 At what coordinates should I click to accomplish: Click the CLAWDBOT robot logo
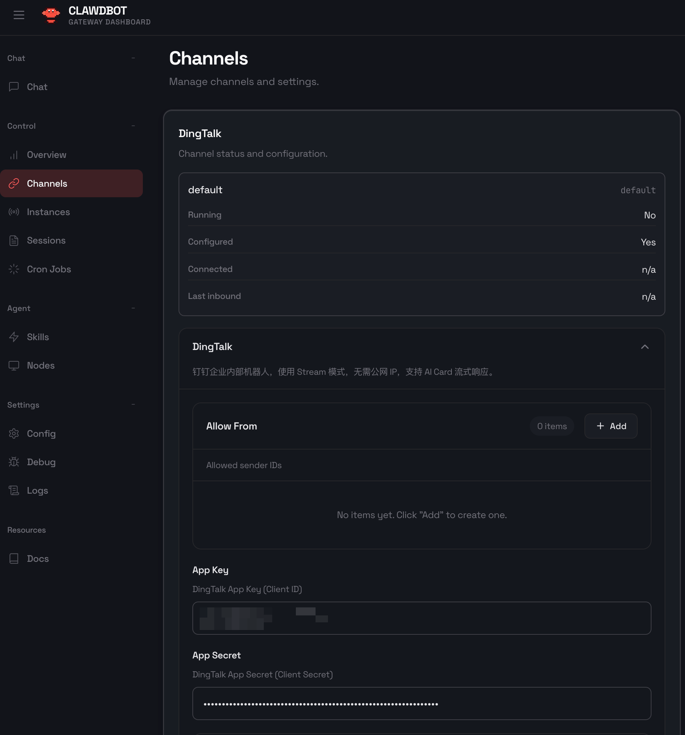point(51,15)
